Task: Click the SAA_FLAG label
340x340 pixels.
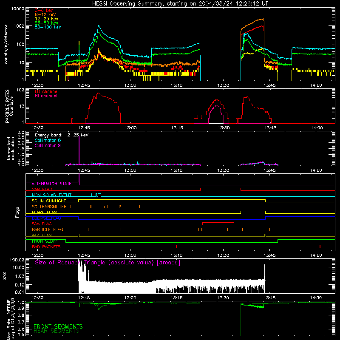Action: tap(42, 224)
